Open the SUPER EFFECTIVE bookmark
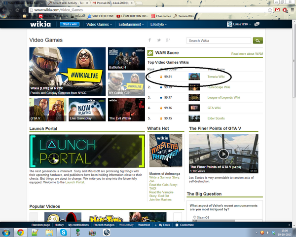Image resolution: width=296 pixels, height=237 pixels. coord(101,16)
